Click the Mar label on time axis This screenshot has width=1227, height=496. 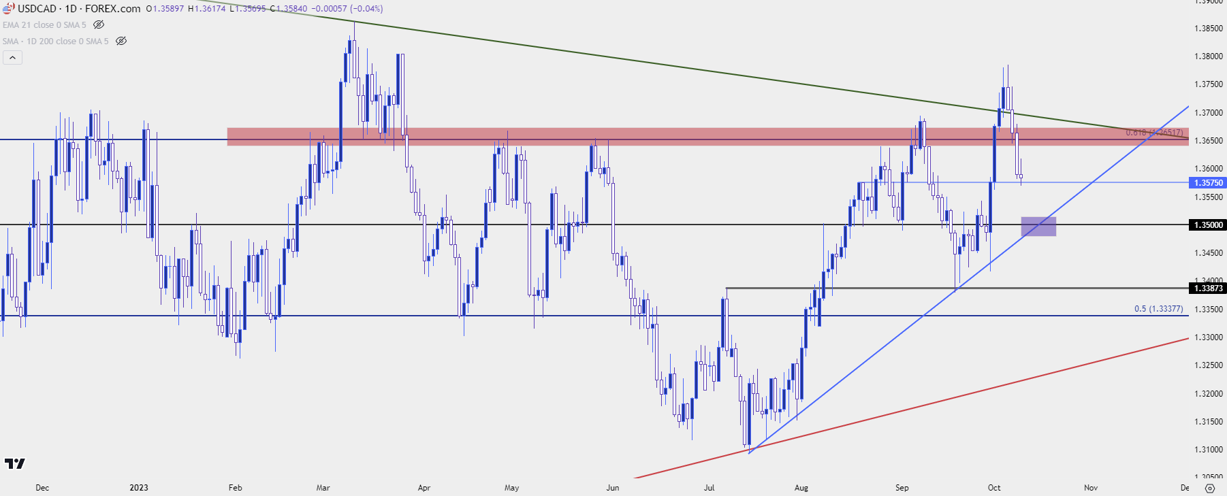[323, 488]
